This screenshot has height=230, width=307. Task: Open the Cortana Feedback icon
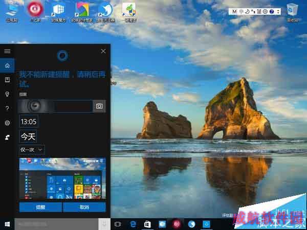[x=7, y=137]
